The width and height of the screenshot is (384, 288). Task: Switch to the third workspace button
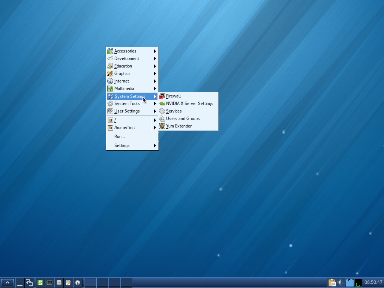coord(114,283)
